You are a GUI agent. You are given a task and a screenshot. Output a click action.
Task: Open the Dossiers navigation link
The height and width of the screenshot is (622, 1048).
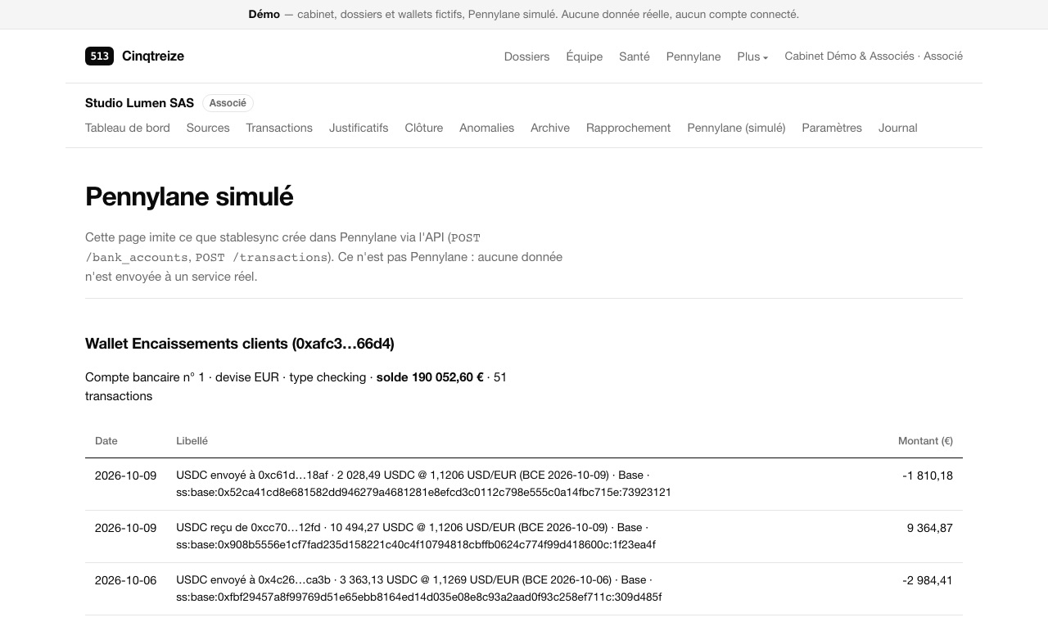pos(526,56)
